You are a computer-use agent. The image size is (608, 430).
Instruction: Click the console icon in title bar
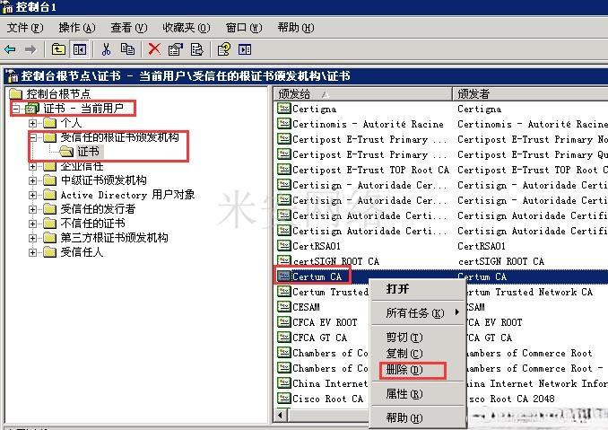coord(7,7)
